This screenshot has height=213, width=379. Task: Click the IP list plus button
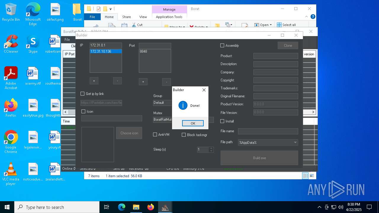[94, 81]
